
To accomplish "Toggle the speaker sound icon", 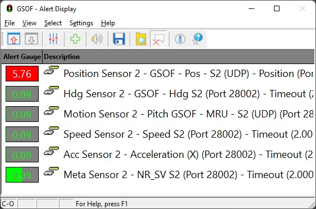I will click(97, 39).
